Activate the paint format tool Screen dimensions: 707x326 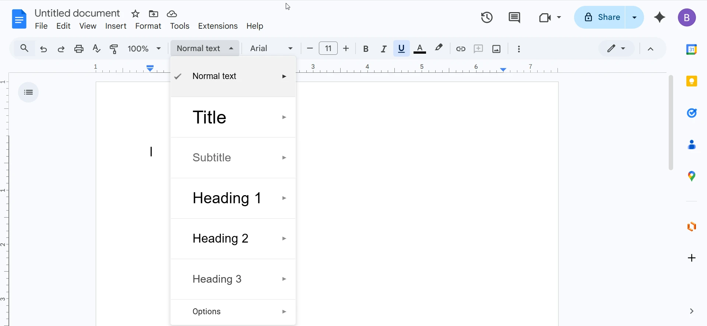tap(114, 49)
